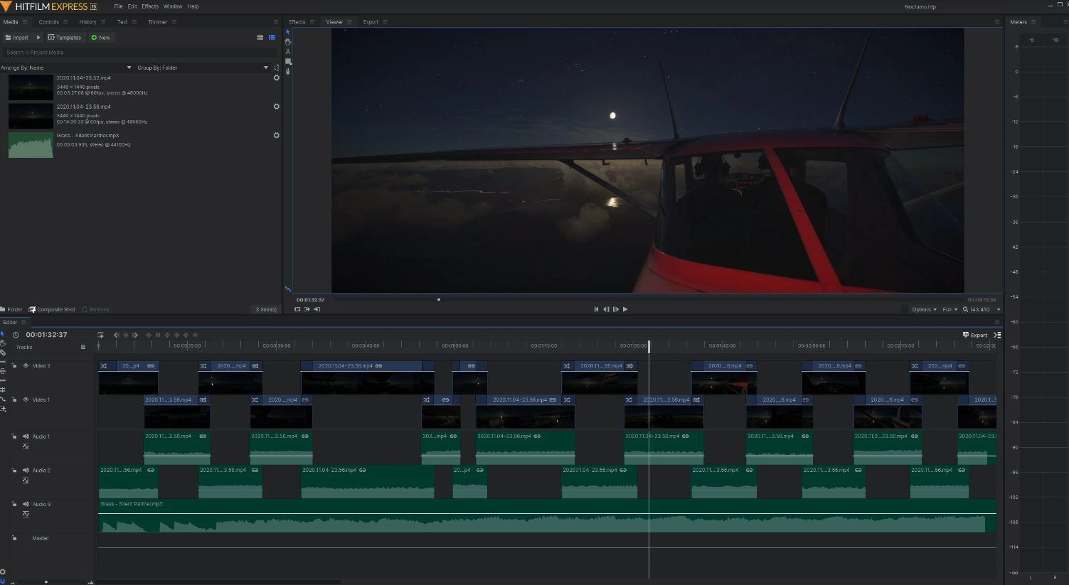Pick the viewer's Selection arrow tool
Viewport: 1069px width, 585px height.
[x=288, y=32]
